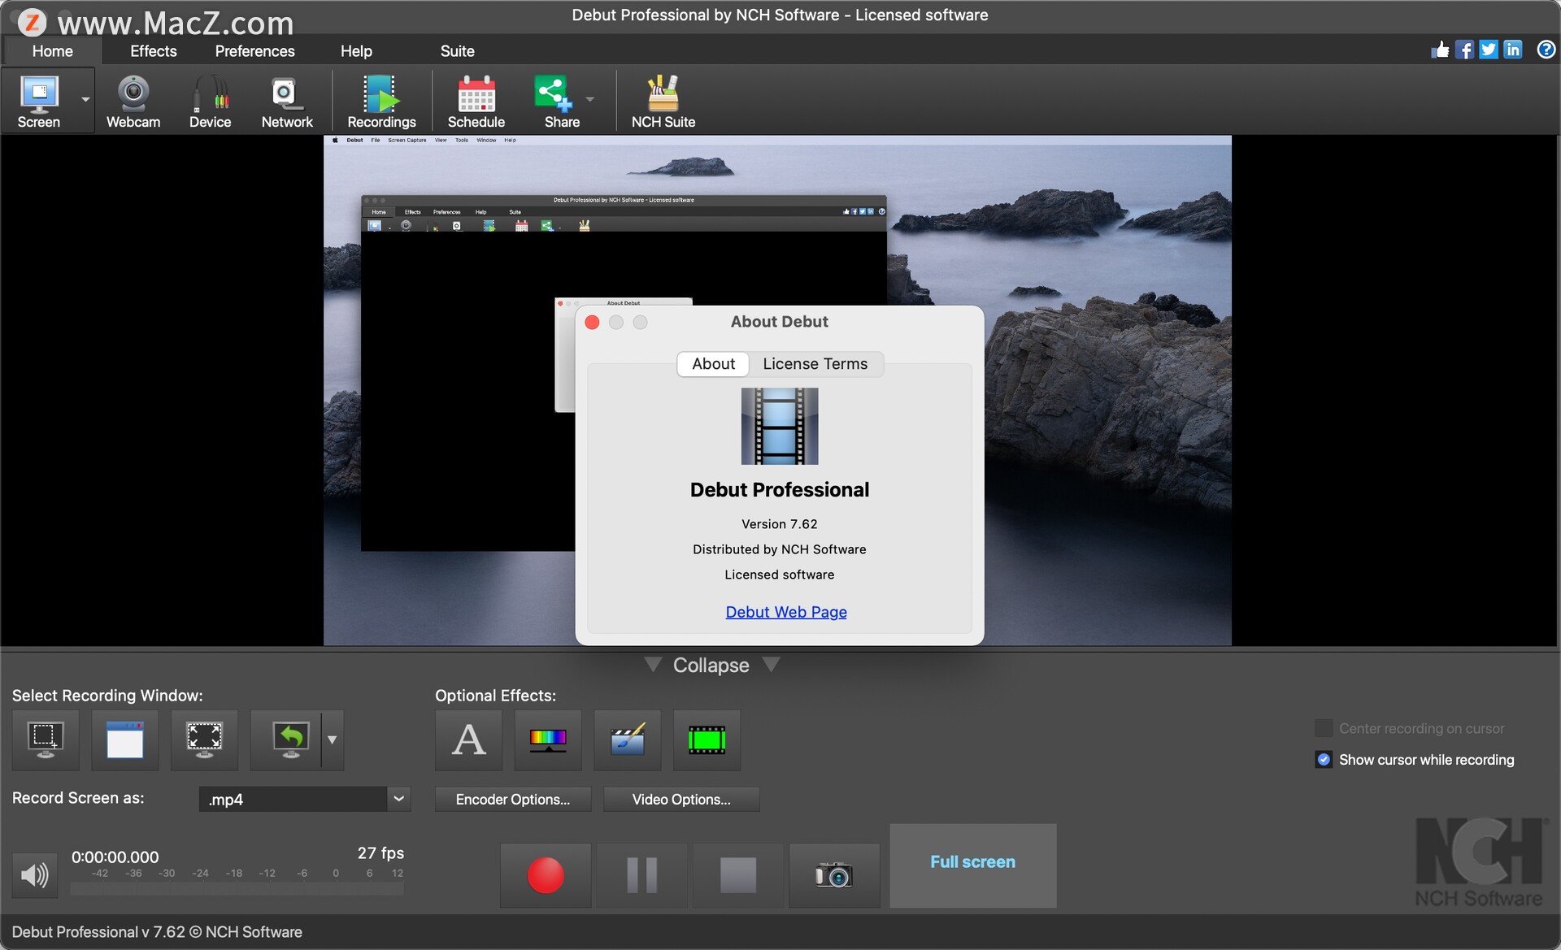Open the Help tab
The image size is (1561, 950).
tap(356, 51)
